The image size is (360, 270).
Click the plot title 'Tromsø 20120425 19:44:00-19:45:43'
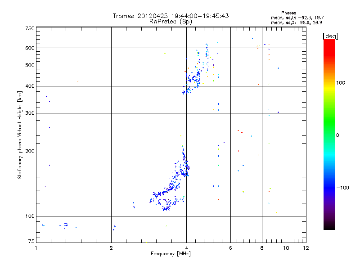pos(171,16)
